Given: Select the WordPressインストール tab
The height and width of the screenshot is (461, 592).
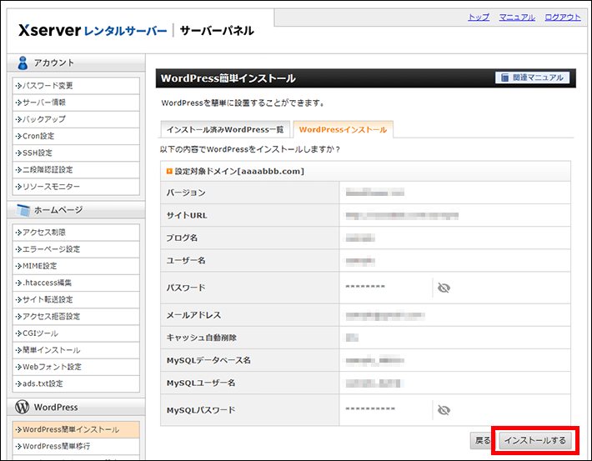Looking at the screenshot, I should [x=344, y=129].
